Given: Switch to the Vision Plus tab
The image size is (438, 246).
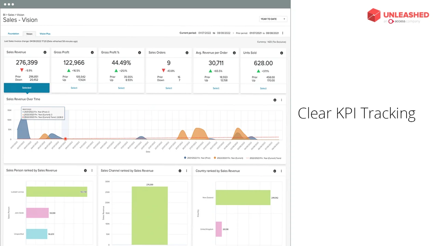Looking at the screenshot, I should tap(45, 34).
